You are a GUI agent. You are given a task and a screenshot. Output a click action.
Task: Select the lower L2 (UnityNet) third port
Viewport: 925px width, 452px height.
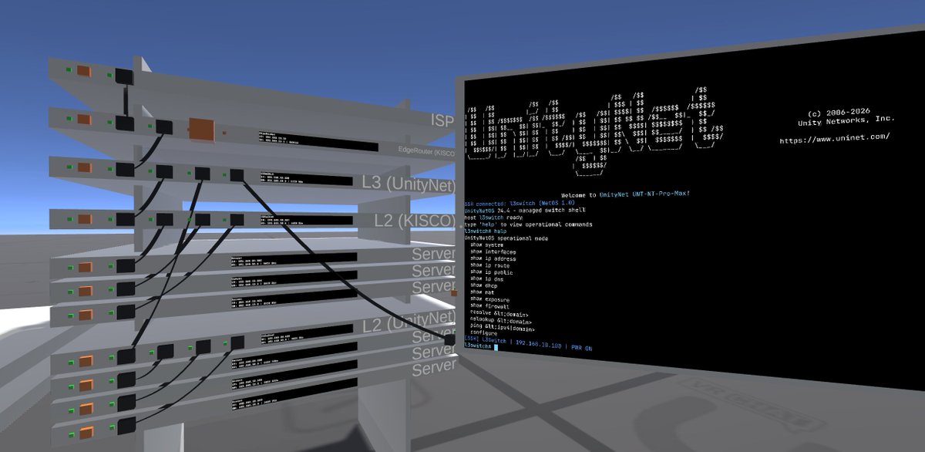pyautogui.click(x=203, y=346)
